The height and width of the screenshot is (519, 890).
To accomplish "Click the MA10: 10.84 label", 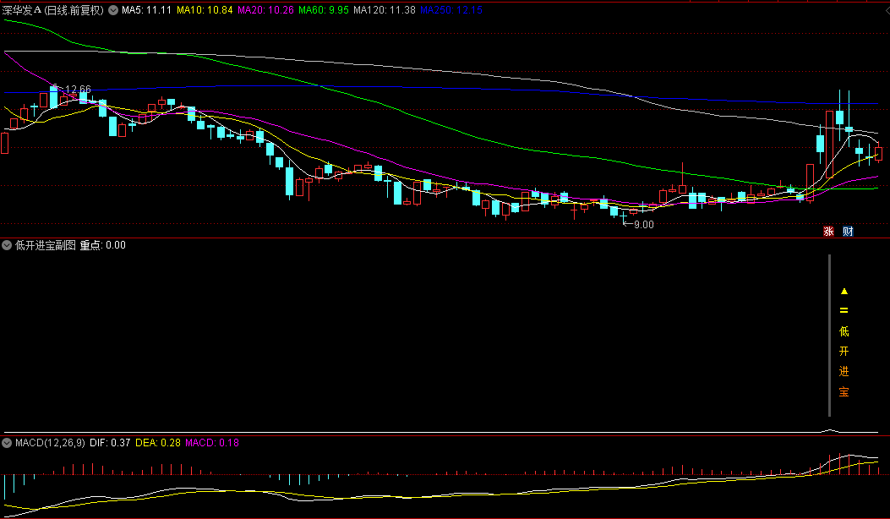I will point(205,10).
